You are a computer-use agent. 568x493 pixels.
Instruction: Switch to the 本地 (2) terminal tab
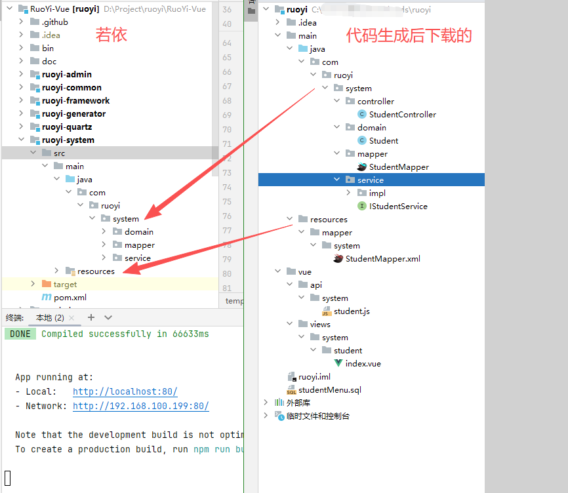(50, 317)
